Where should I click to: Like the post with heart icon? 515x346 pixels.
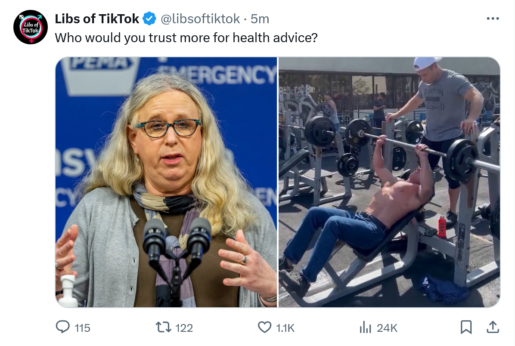[264, 327]
